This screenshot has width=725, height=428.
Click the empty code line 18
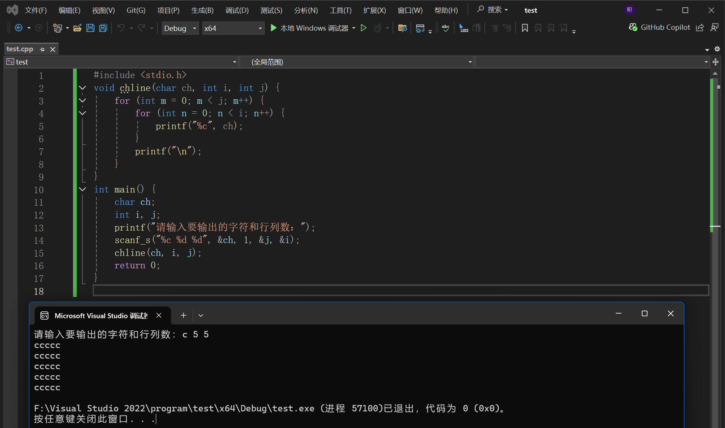click(x=401, y=291)
